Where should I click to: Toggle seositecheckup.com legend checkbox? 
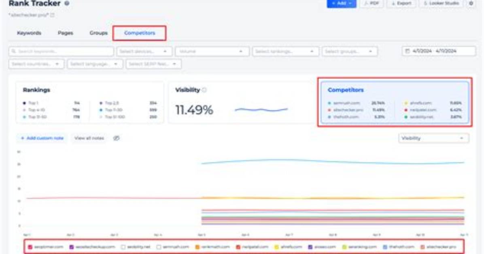pyautogui.click(x=72, y=247)
